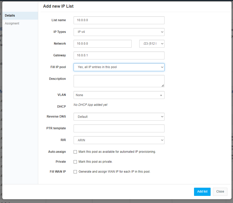The image size is (233, 203).
Task: Mark this pool as private
Action: [x=75, y=162]
